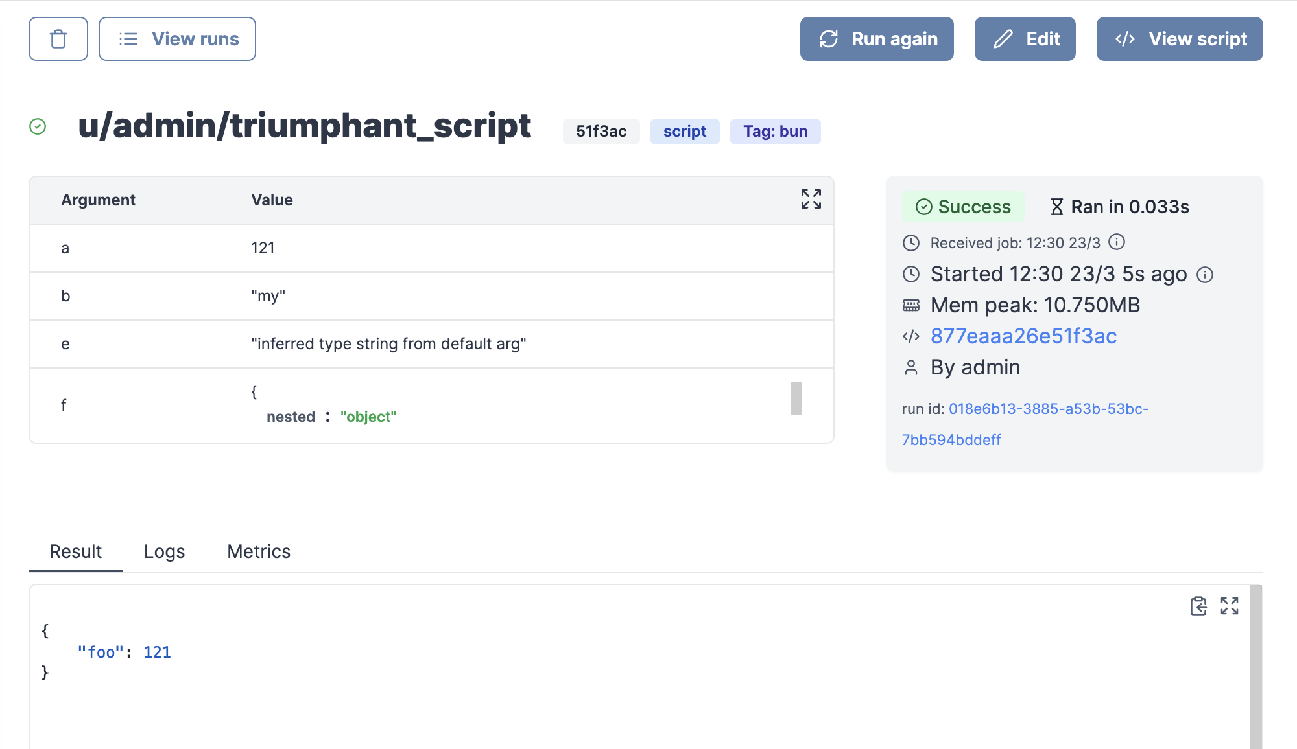The width and height of the screenshot is (1297, 749).
Task: Click the Tag: bun badge
Action: point(775,132)
